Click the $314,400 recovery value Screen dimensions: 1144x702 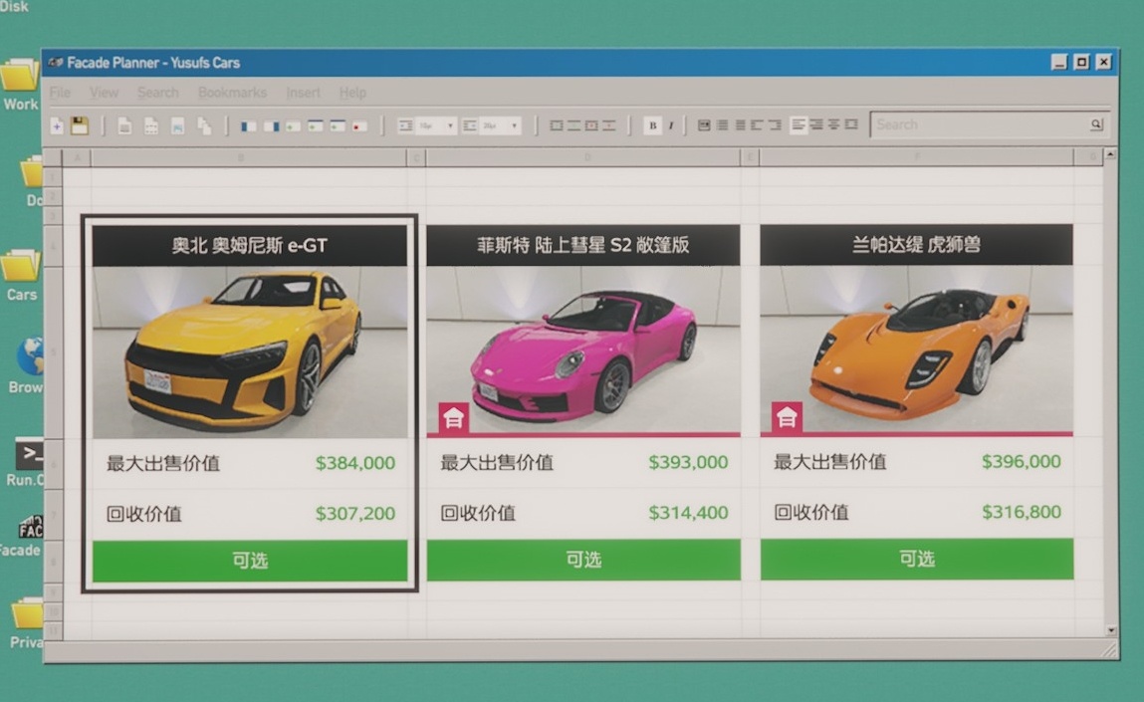click(x=688, y=513)
